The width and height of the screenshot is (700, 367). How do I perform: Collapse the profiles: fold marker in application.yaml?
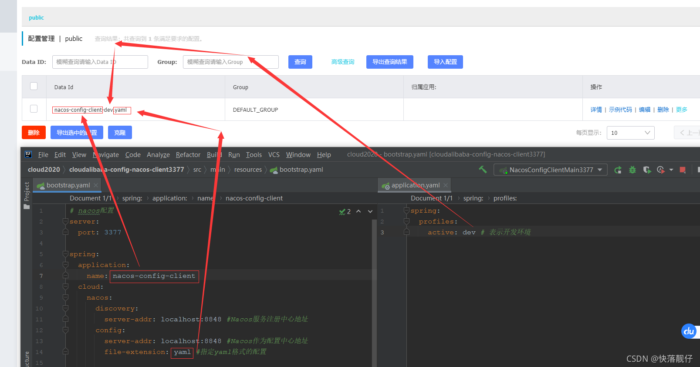click(406, 221)
